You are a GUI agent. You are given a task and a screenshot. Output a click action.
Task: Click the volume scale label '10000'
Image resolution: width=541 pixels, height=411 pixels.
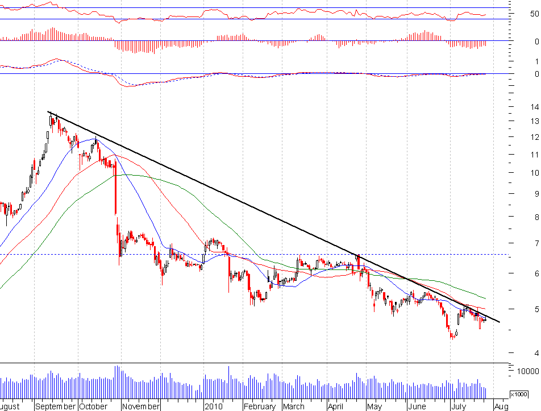527,371
